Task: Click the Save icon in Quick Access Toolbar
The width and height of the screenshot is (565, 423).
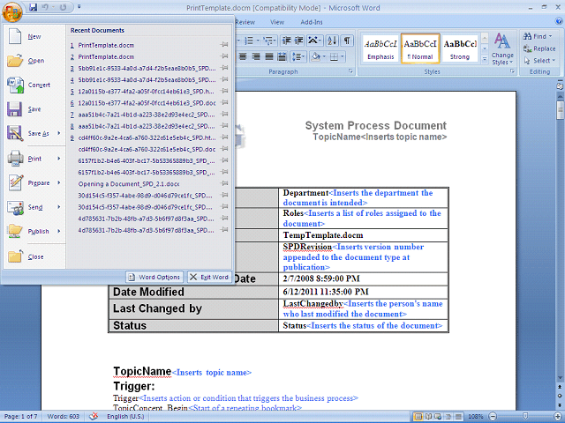Action: point(34,7)
